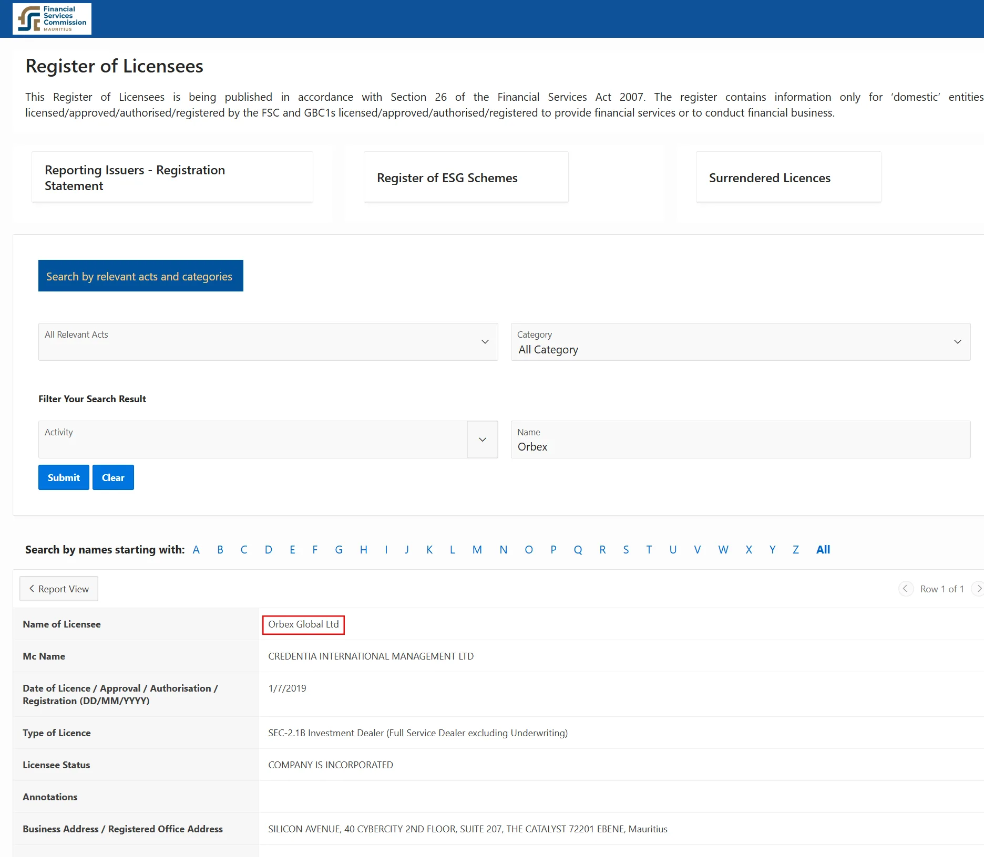
Task: Expand the All Relevant Acts dropdown
Action: coord(268,342)
